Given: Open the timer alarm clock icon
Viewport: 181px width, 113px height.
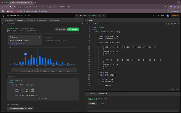Looking at the screenshot, I should pos(100,16).
